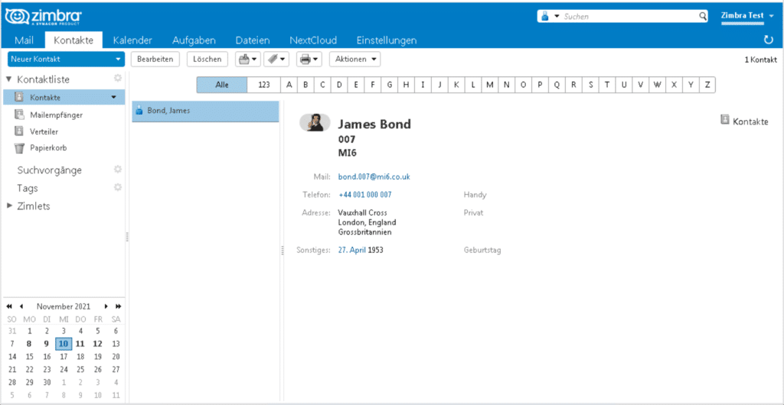Image resolution: width=784 pixels, height=405 pixels.
Task: Open Kontakte folder dropdown arrow in sidebar
Action: tap(113, 97)
